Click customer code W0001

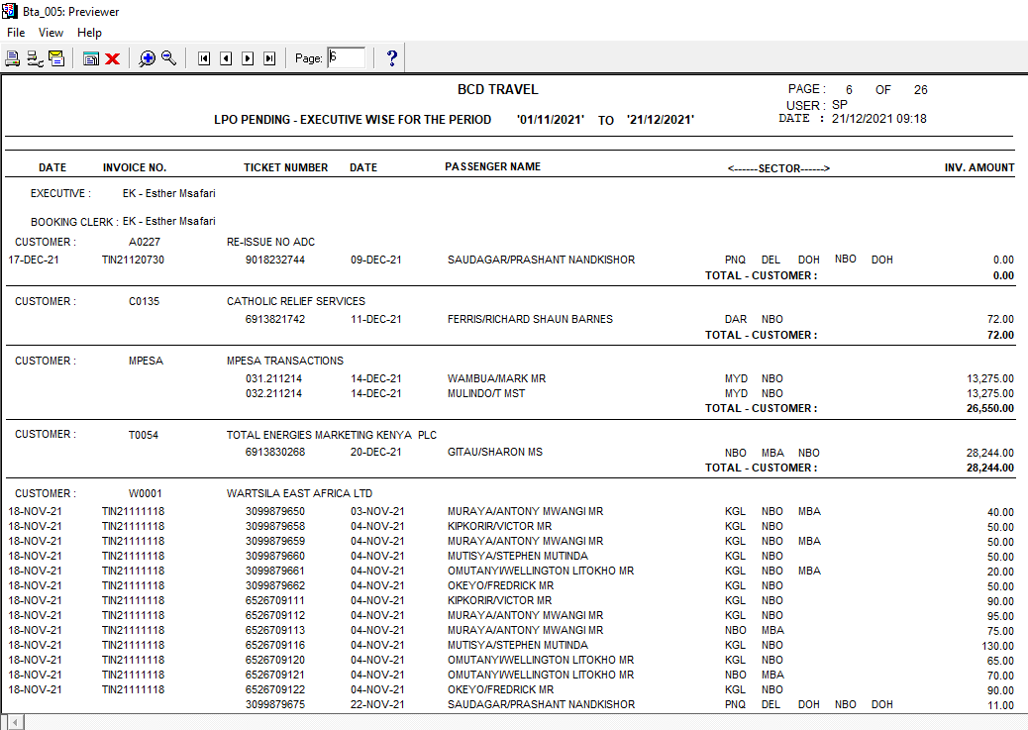click(x=145, y=493)
